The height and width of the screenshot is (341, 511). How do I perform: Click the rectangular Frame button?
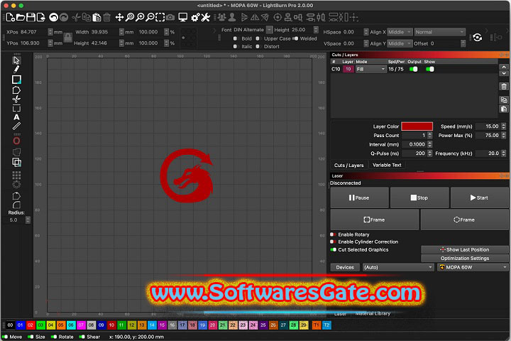click(374, 220)
